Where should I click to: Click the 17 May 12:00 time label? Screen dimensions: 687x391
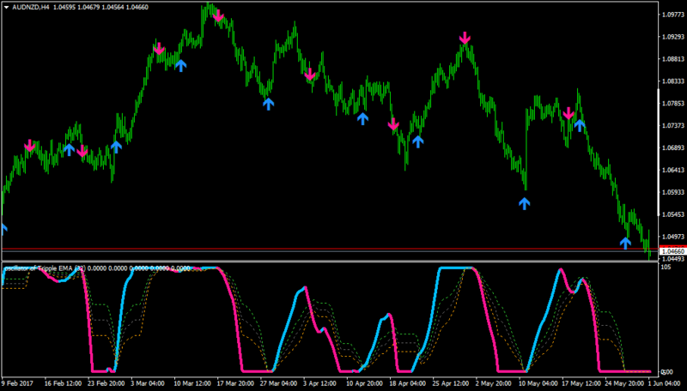click(581, 383)
